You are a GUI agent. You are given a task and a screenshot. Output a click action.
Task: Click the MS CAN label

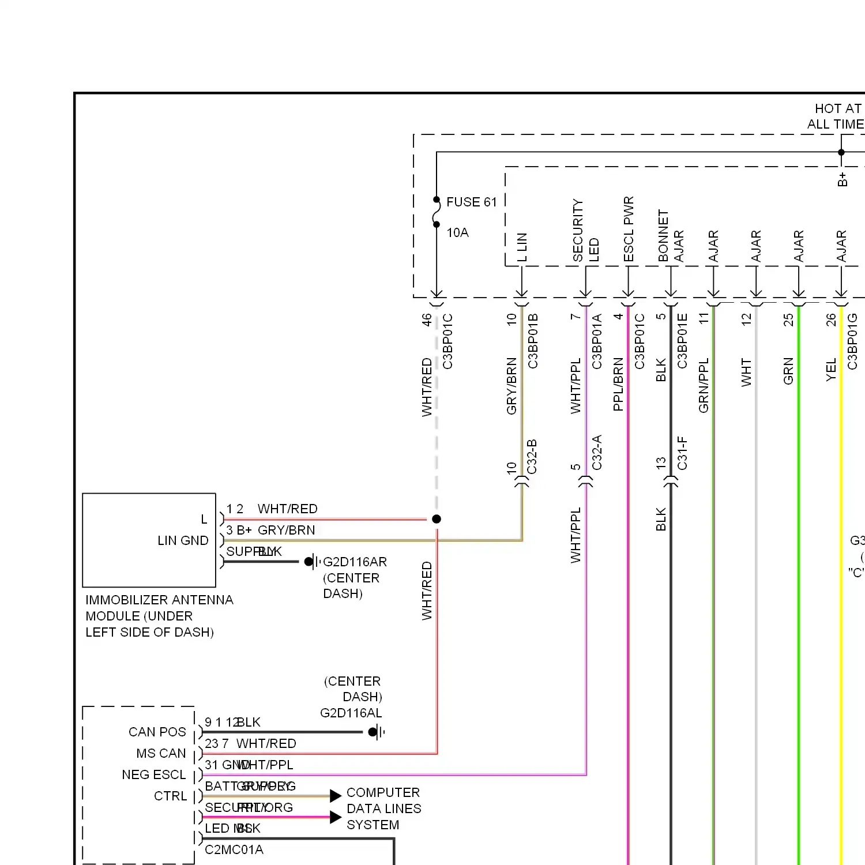click(x=161, y=753)
